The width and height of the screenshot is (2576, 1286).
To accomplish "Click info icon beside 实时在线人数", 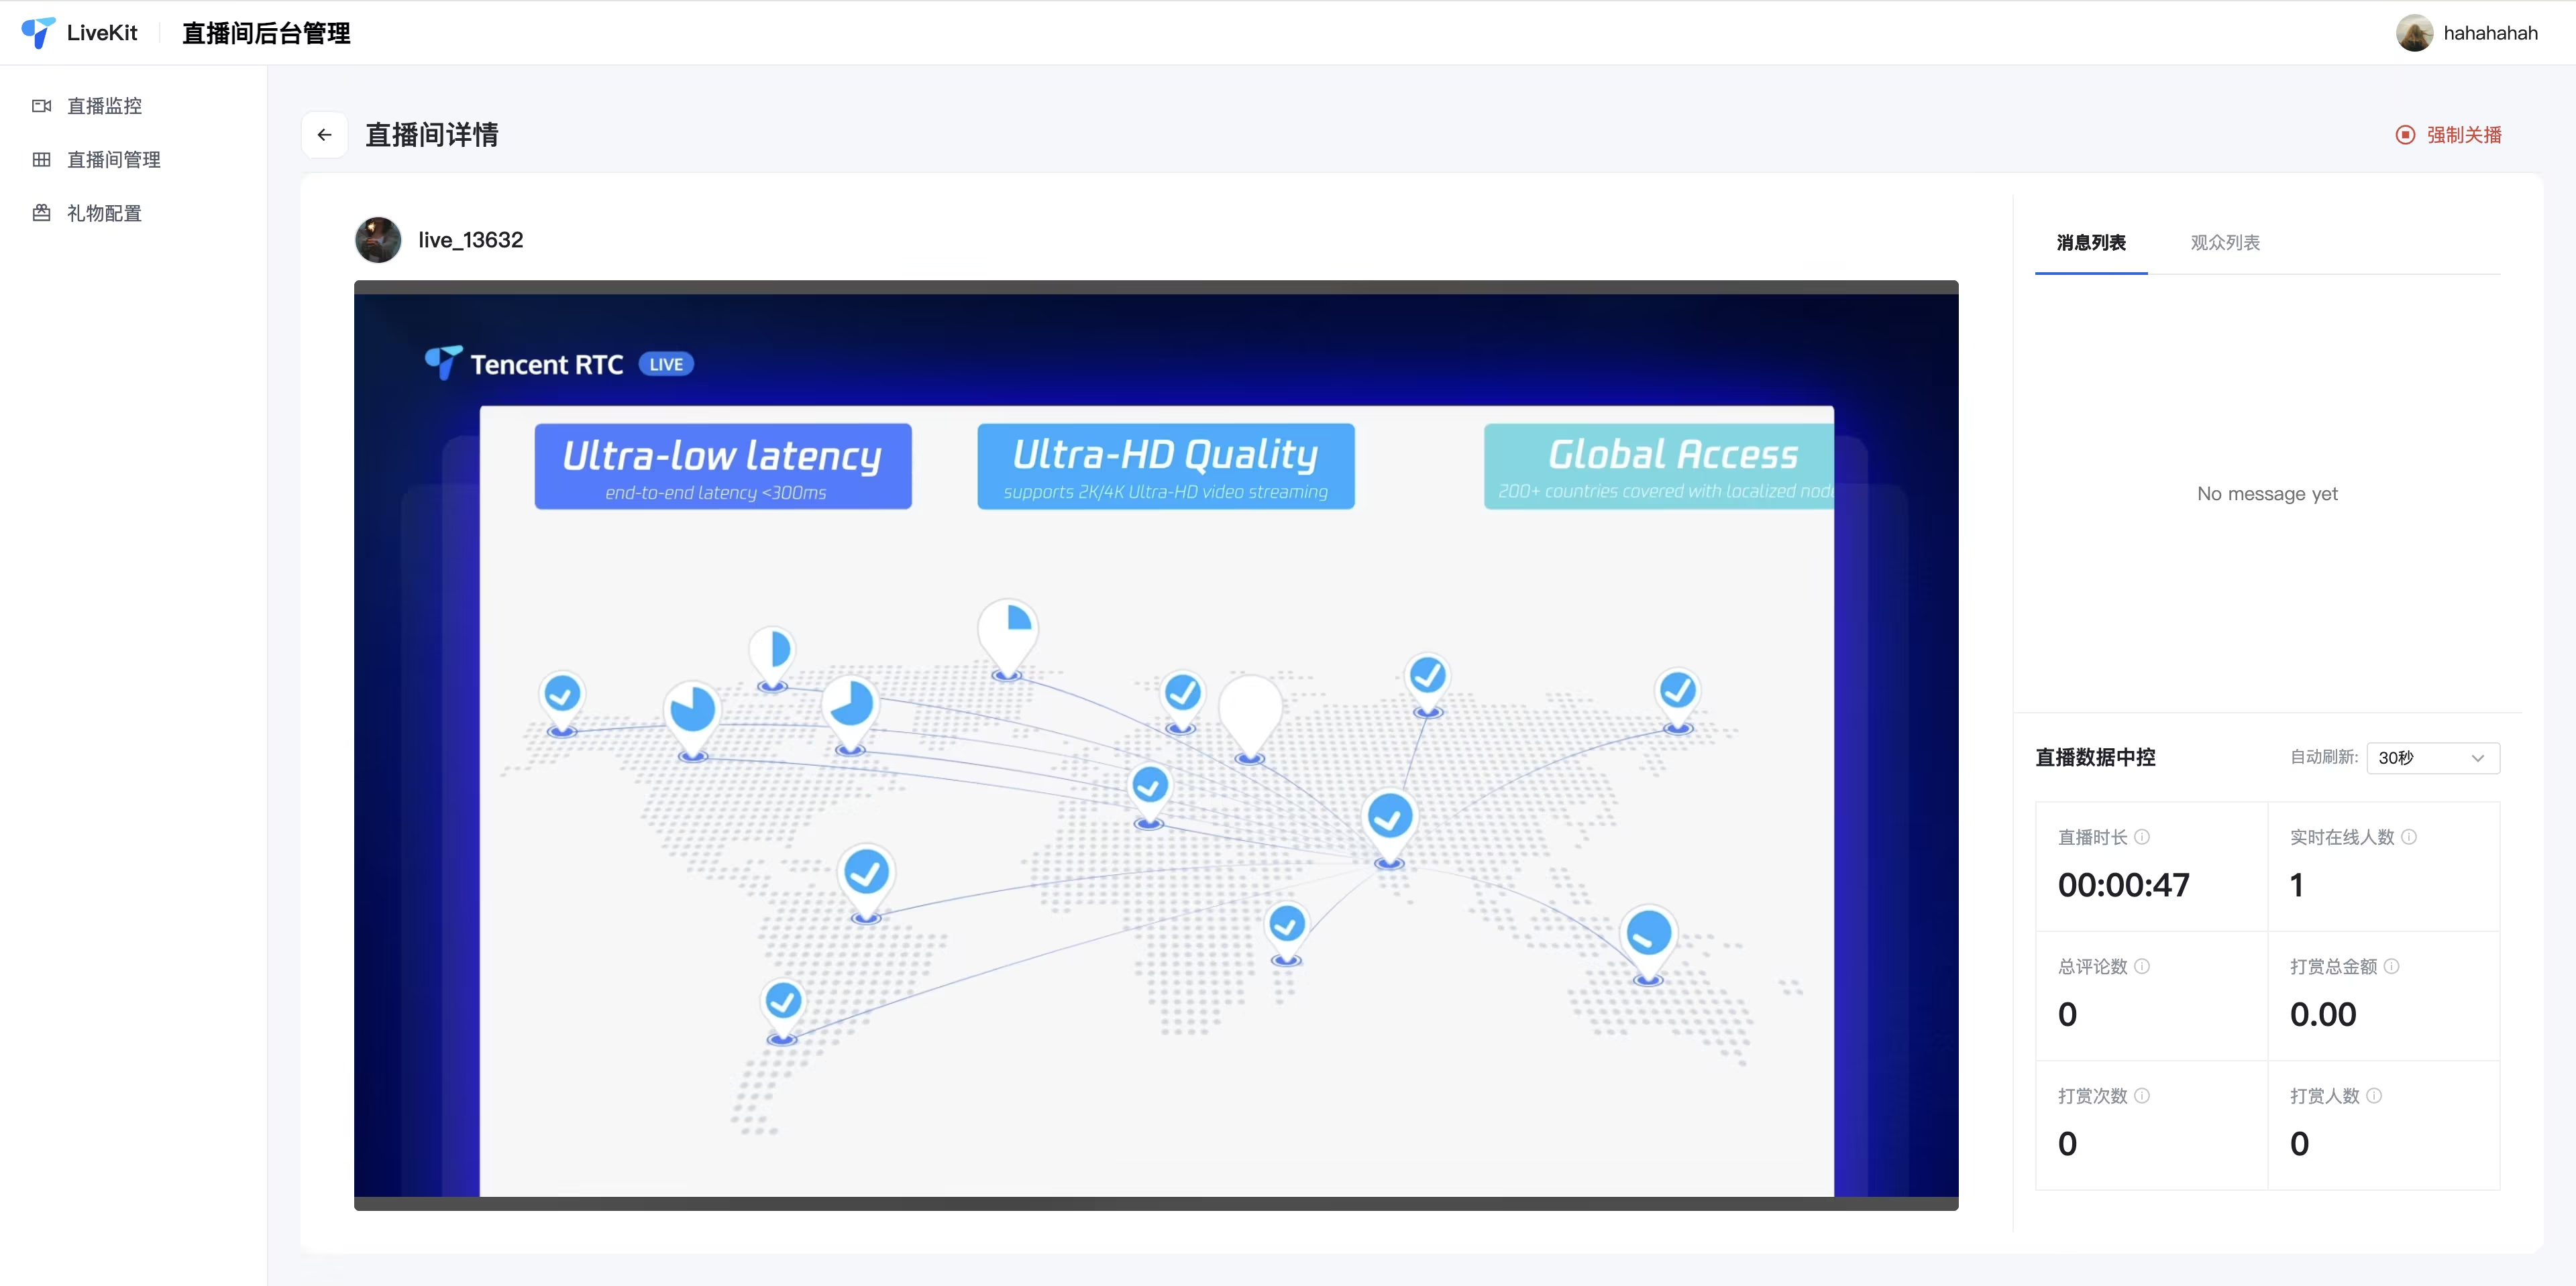I will coord(2409,837).
